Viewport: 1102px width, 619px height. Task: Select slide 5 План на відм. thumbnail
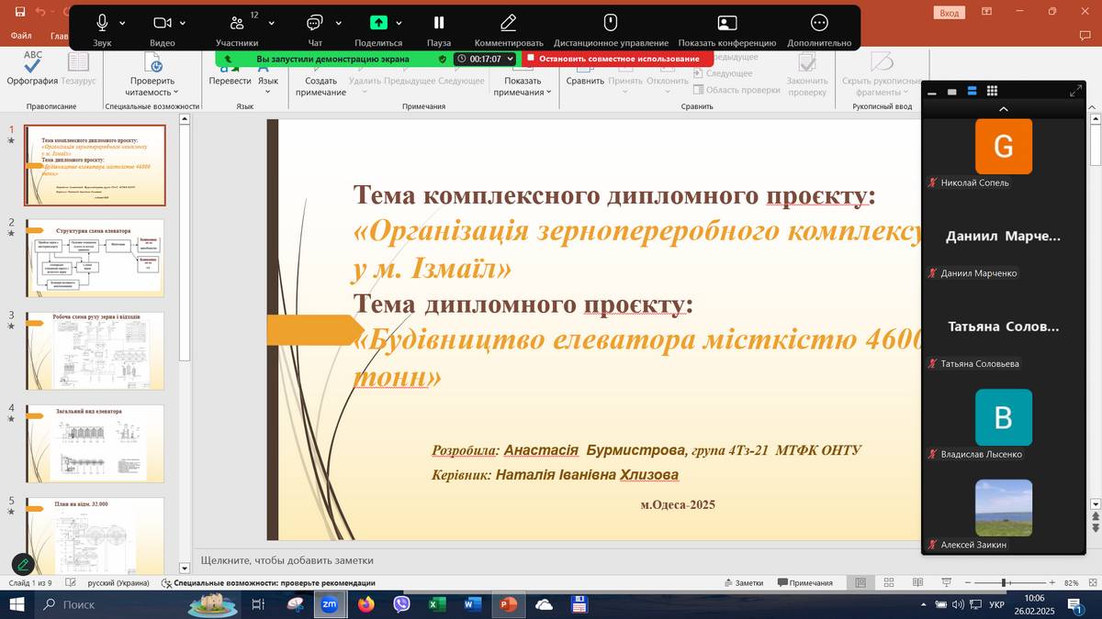click(95, 536)
